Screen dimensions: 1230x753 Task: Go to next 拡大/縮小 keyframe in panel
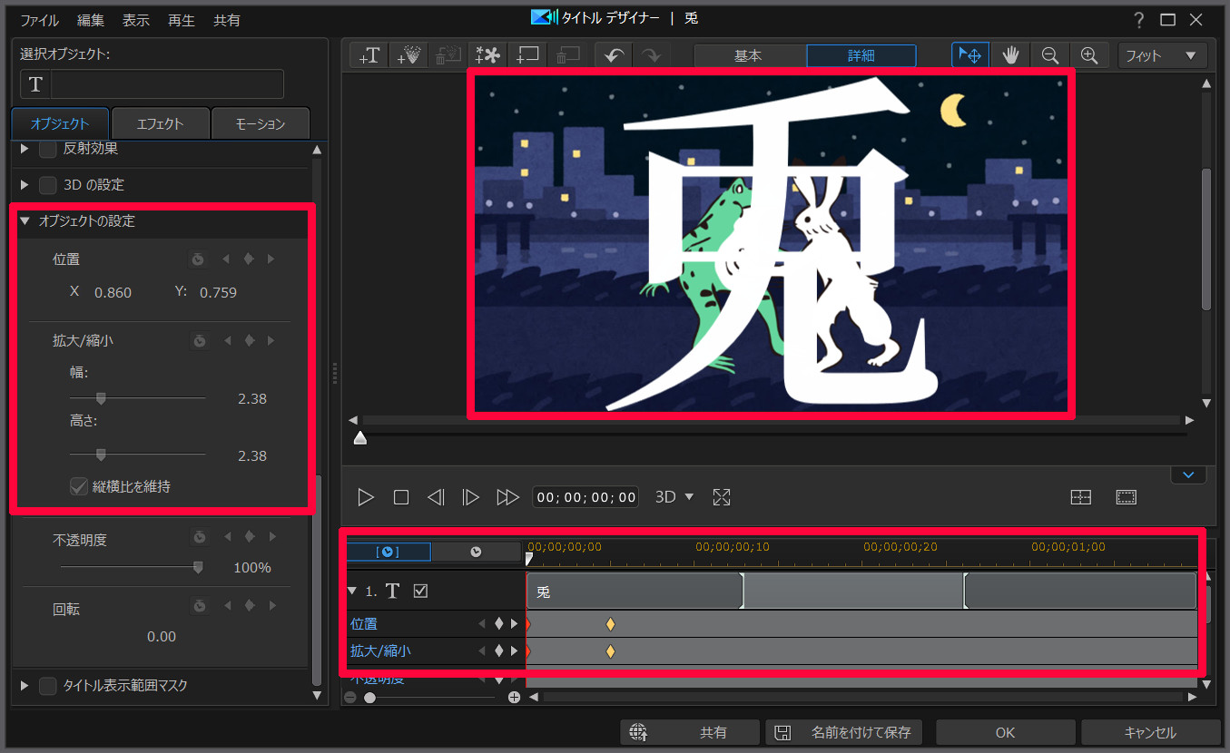[271, 341]
